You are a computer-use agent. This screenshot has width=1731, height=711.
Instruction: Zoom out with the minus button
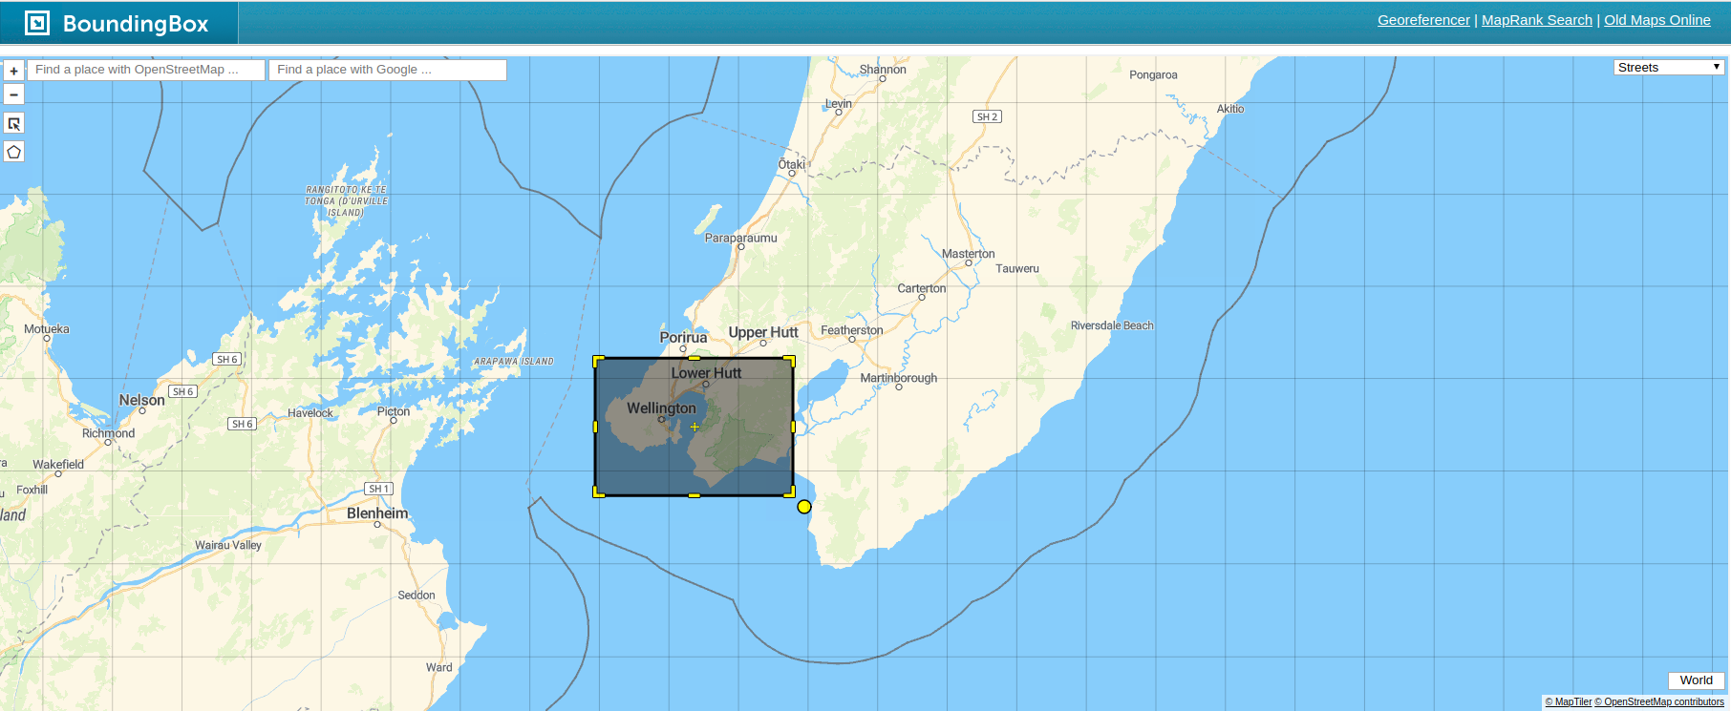tap(13, 94)
